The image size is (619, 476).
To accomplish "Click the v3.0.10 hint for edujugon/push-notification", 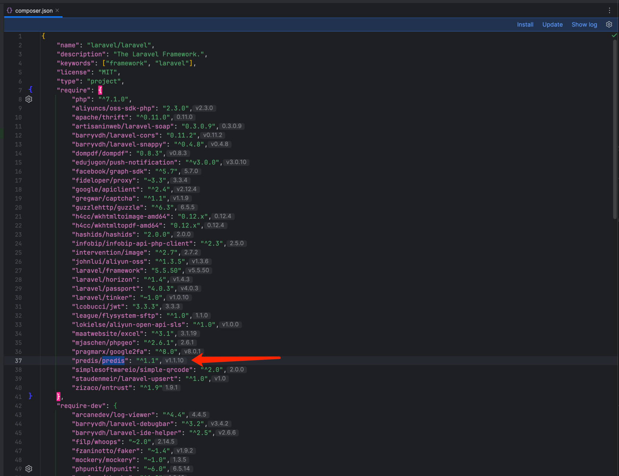I will point(236,162).
